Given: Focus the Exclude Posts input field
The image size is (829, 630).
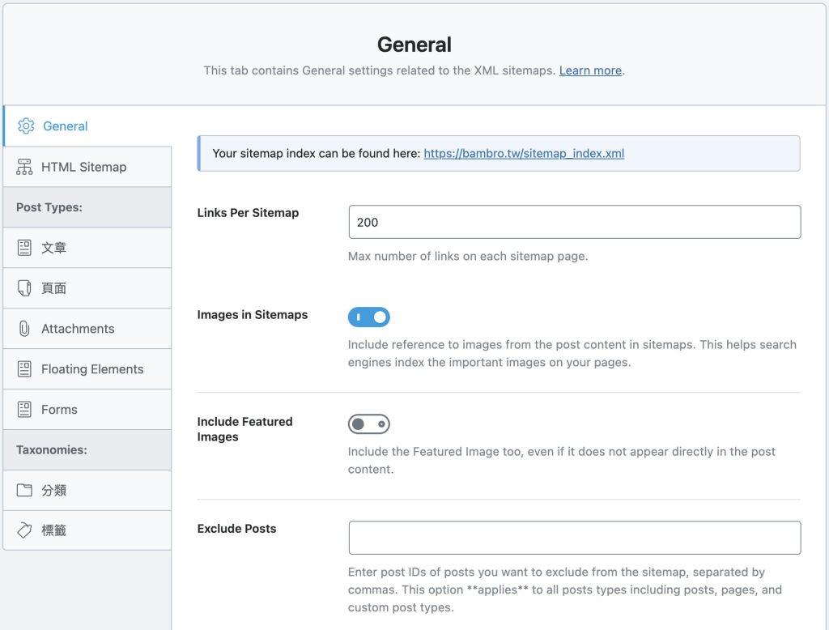Looking at the screenshot, I should tap(574, 538).
